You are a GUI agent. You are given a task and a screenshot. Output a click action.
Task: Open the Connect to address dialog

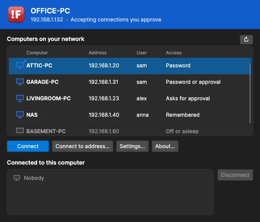pos(83,146)
